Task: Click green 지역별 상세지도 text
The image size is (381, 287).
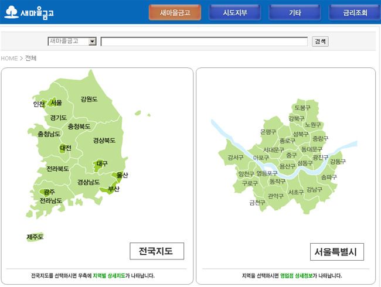Action: coord(109,276)
